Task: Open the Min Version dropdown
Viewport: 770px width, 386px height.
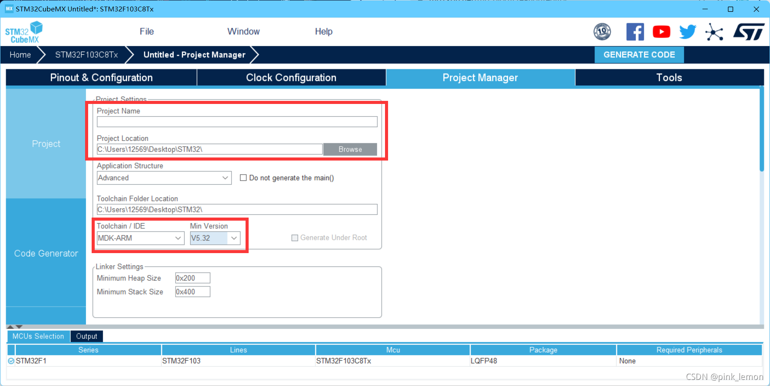Action: pos(215,238)
